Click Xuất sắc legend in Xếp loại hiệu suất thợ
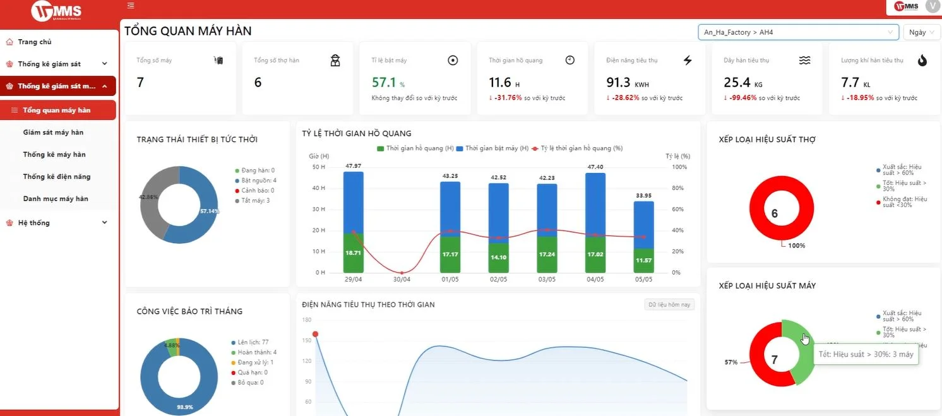This screenshot has height=416, width=942. point(899,170)
